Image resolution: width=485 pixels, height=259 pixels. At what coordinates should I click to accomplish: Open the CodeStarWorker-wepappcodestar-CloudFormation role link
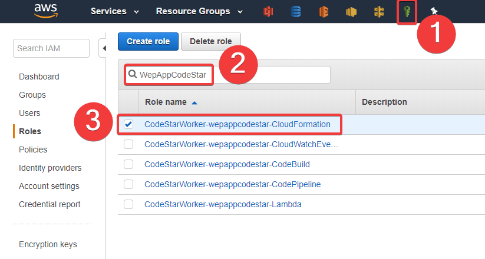click(x=237, y=124)
